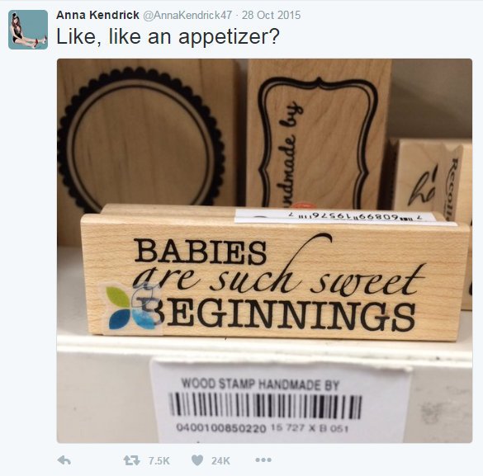Open the Anna Kendrick display name link
The image size is (483, 476).
click(97, 15)
